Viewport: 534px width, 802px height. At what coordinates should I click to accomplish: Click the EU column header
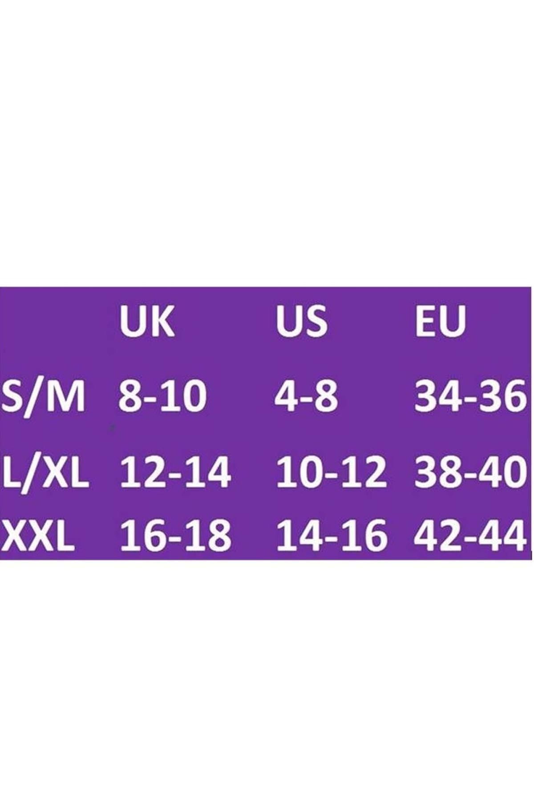pyautogui.click(x=440, y=321)
